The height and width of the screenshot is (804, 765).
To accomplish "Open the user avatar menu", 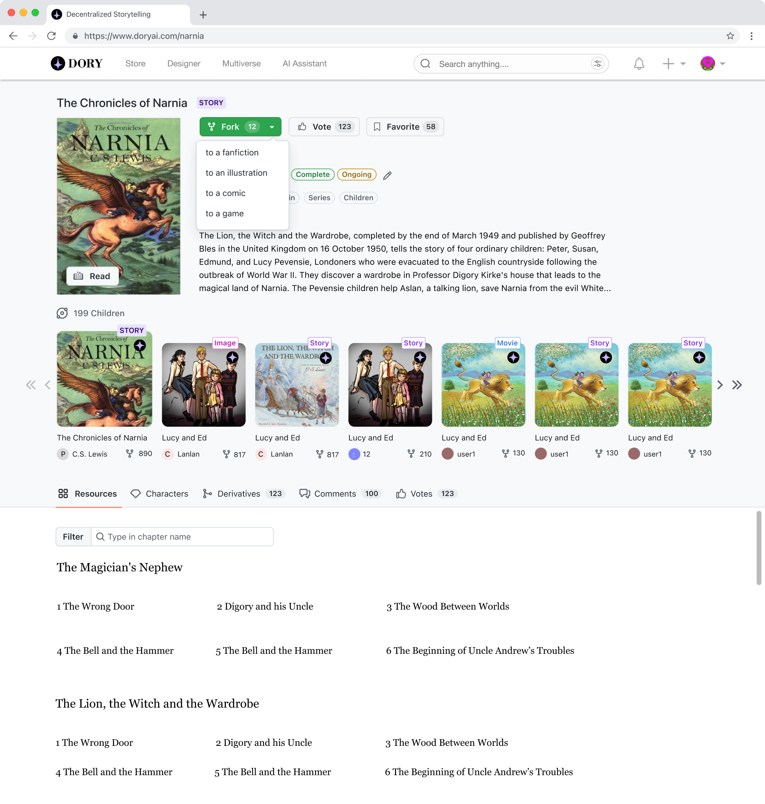I will click(x=708, y=64).
